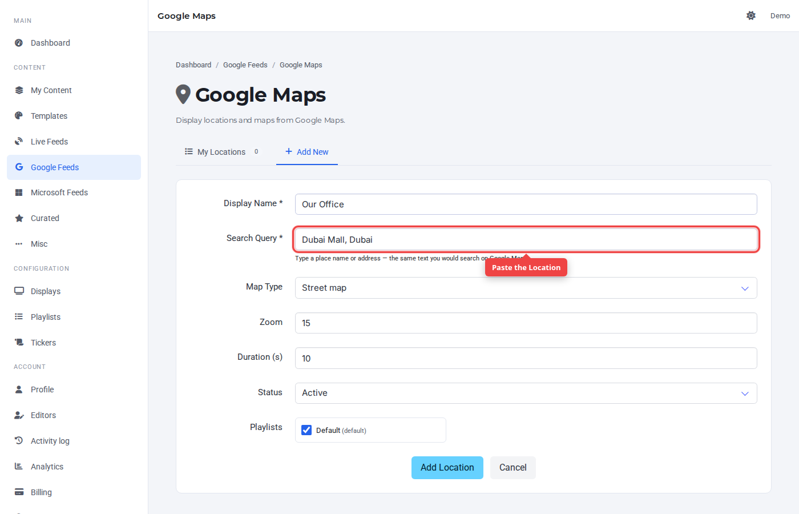Open Dashboard from the gauge icon
This screenshot has width=799, height=514.
coord(19,43)
